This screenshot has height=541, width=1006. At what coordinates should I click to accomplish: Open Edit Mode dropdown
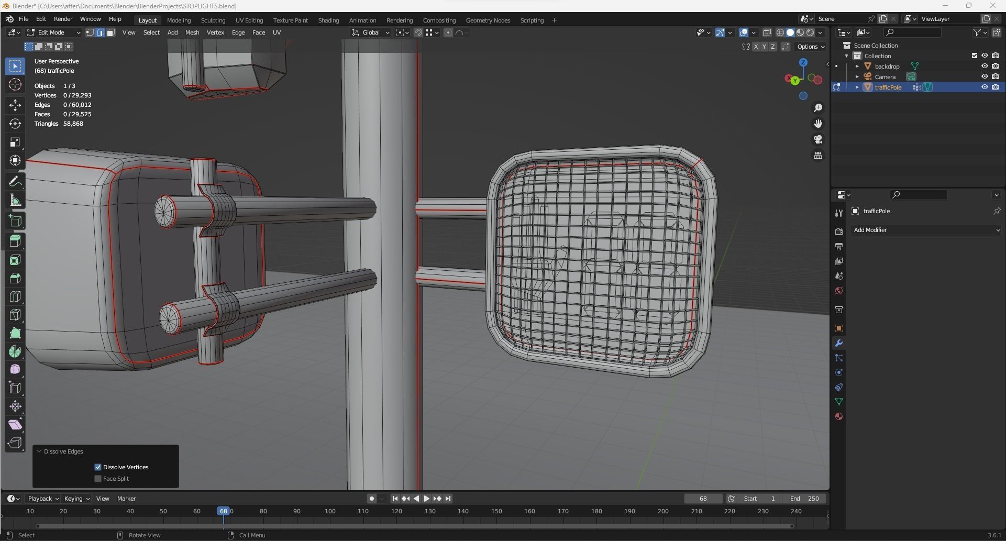point(54,32)
